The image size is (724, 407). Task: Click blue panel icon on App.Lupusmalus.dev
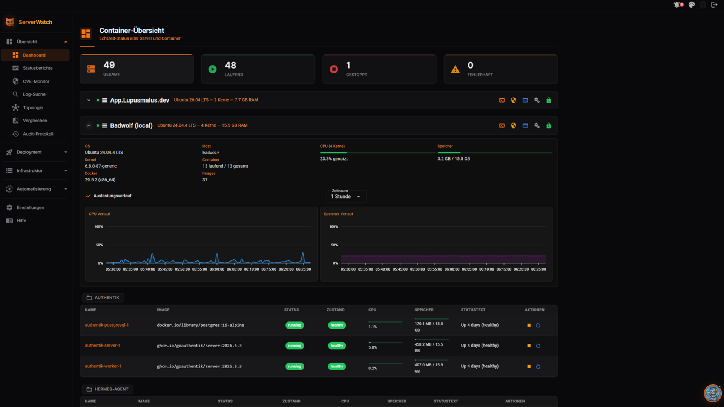[525, 100]
